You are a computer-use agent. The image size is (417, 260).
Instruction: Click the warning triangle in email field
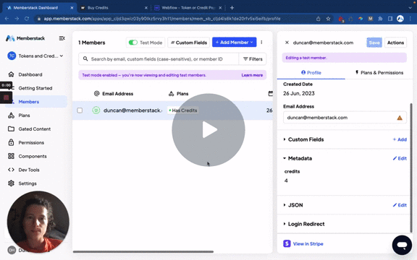400,118
